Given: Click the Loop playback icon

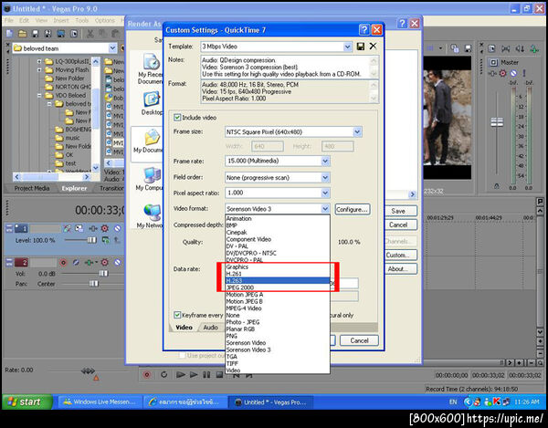Looking at the screenshot, I should [x=163, y=374].
